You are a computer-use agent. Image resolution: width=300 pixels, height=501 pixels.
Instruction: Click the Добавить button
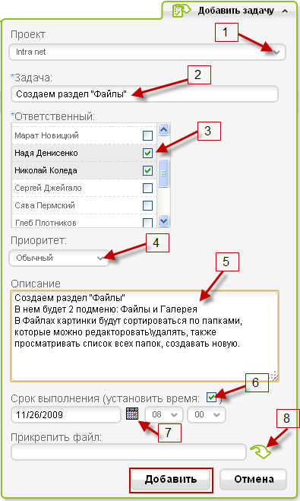point(171,479)
